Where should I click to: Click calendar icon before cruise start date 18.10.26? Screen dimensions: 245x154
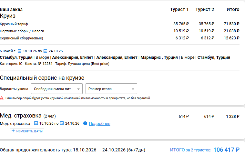coord(19,51)
